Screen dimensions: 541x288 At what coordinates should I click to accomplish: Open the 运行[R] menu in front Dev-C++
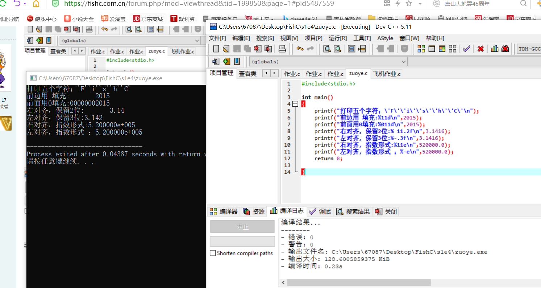click(338, 38)
